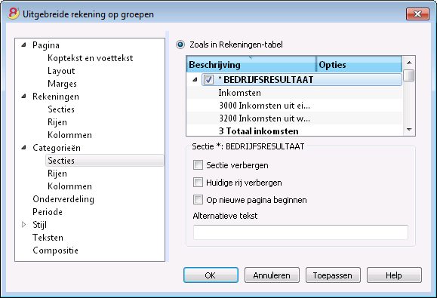Open the Periode section
Screen dimensions: 437x298
pyautogui.click(x=48, y=212)
